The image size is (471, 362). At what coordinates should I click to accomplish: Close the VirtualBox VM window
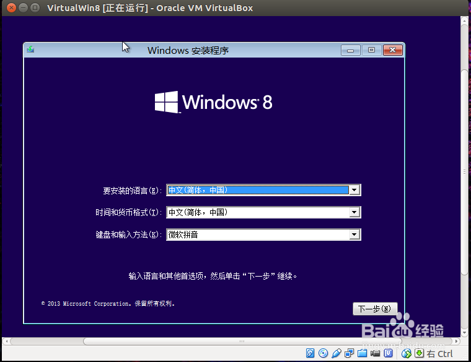(11, 7)
